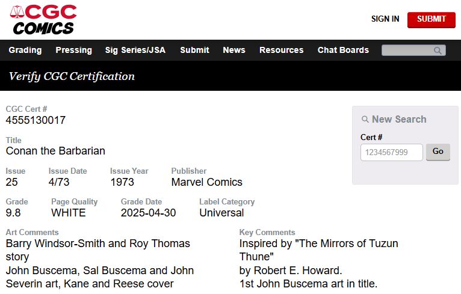Click the magnifier icon beside New Search
461x294 pixels.
[365, 120]
